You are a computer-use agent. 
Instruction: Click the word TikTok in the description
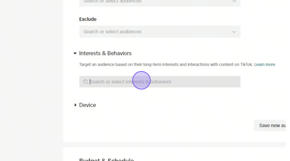pos(247,64)
